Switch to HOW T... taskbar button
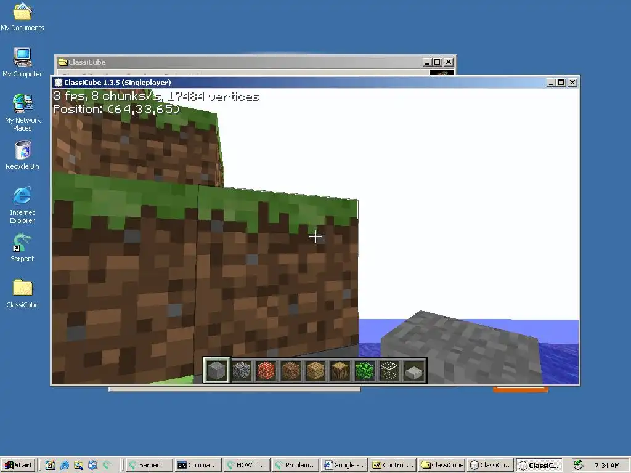631x473 pixels. pyautogui.click(x=248, y=465)
